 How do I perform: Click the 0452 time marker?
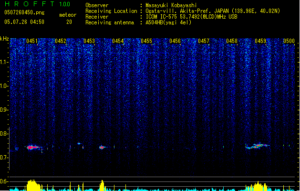pyautogui.click(x=61, y=41)
